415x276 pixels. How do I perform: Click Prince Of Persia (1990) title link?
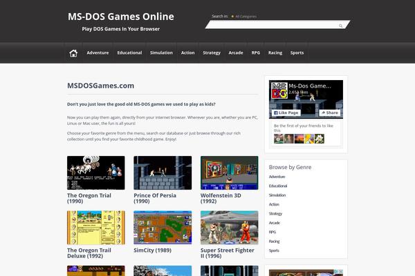(x=155, y=198)
